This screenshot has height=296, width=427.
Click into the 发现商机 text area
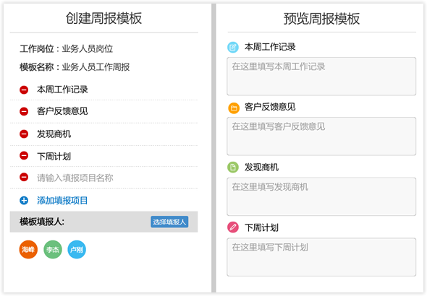pos(321,196)
